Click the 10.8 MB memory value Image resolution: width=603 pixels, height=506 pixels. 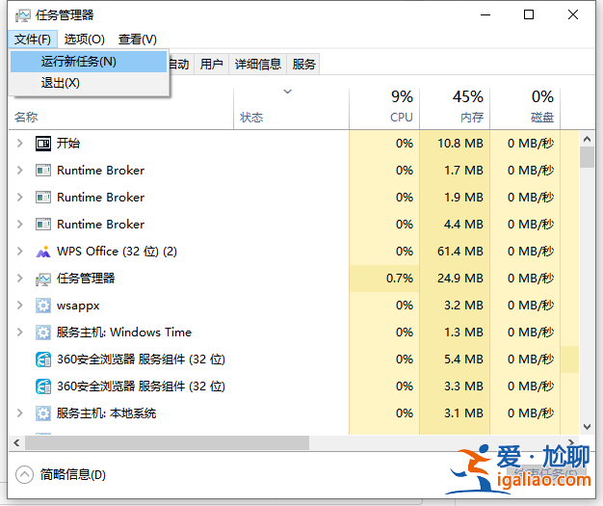459,144
